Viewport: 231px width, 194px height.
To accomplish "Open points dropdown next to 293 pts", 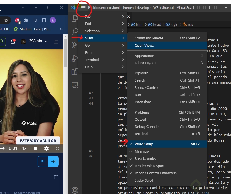I will point(46,42).
